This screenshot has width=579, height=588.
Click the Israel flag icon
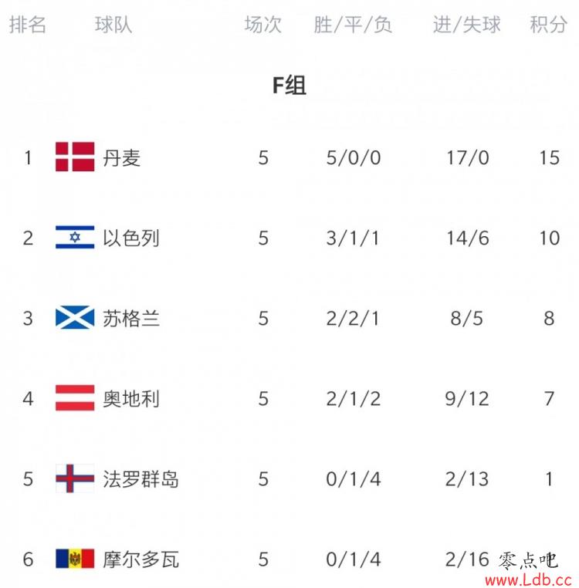click(x=75, y=237)
